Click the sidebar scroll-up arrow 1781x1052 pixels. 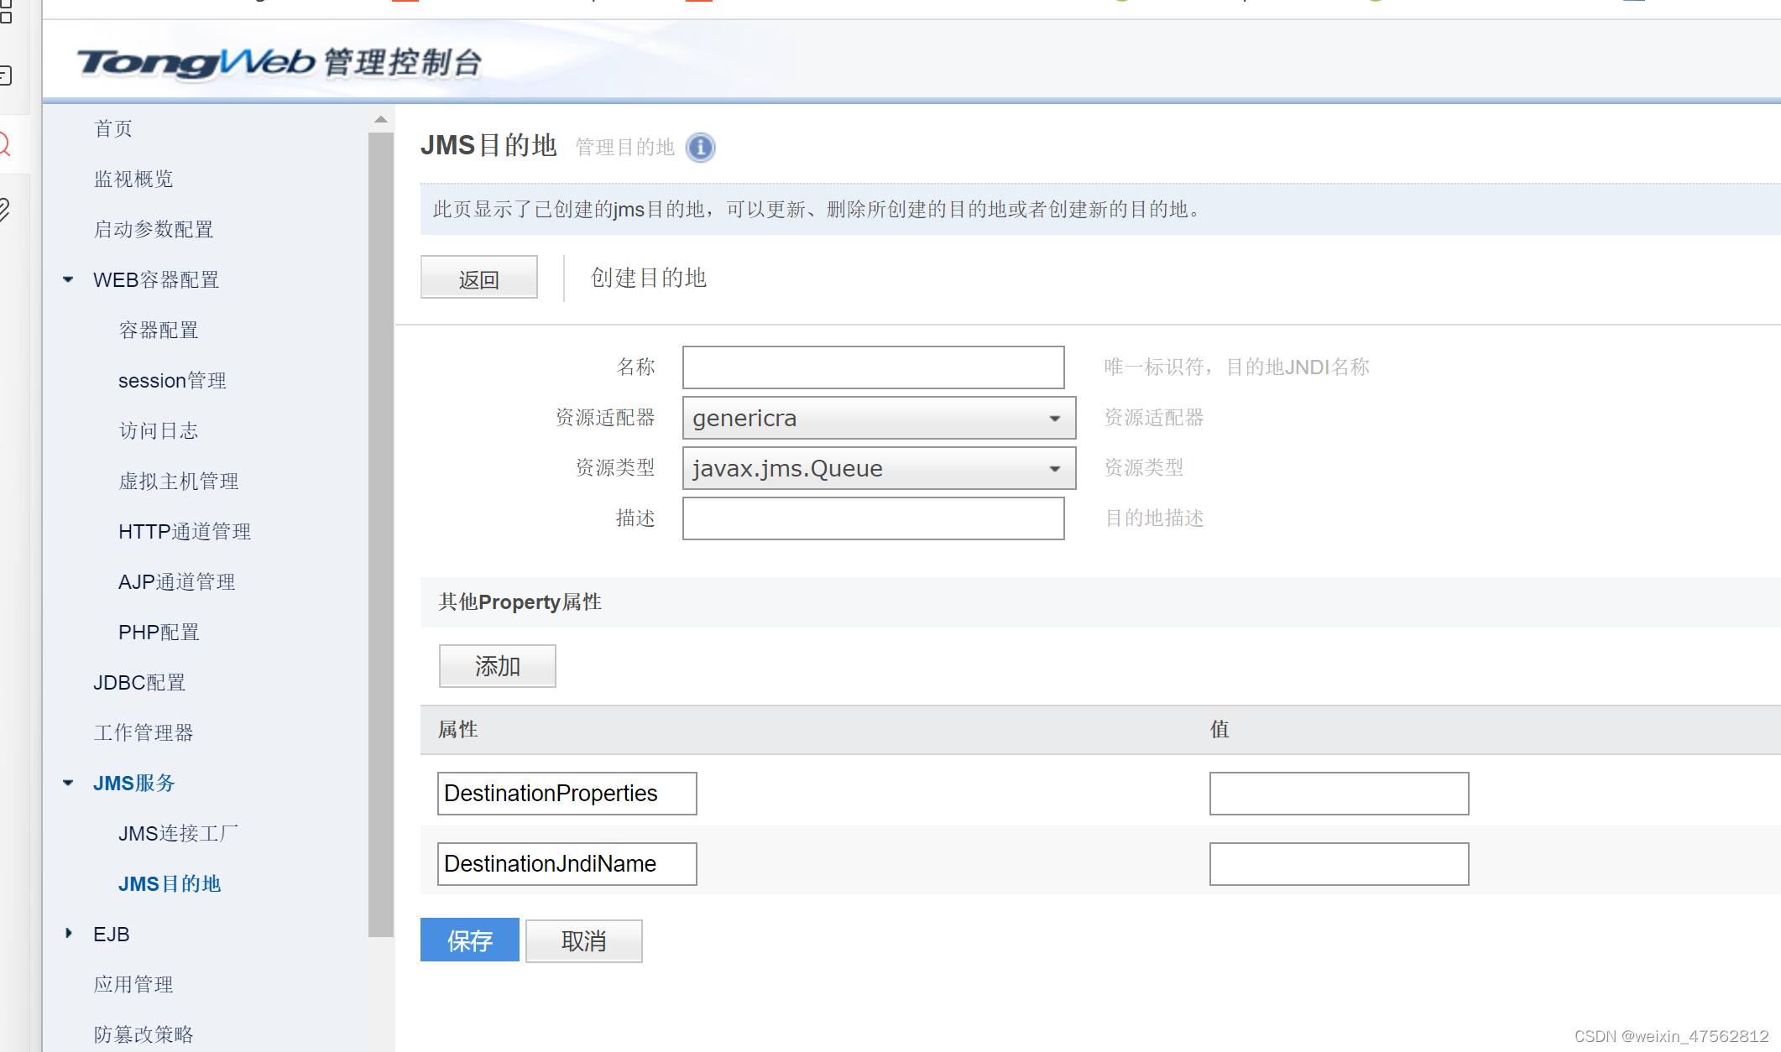(x=381, y=119)
